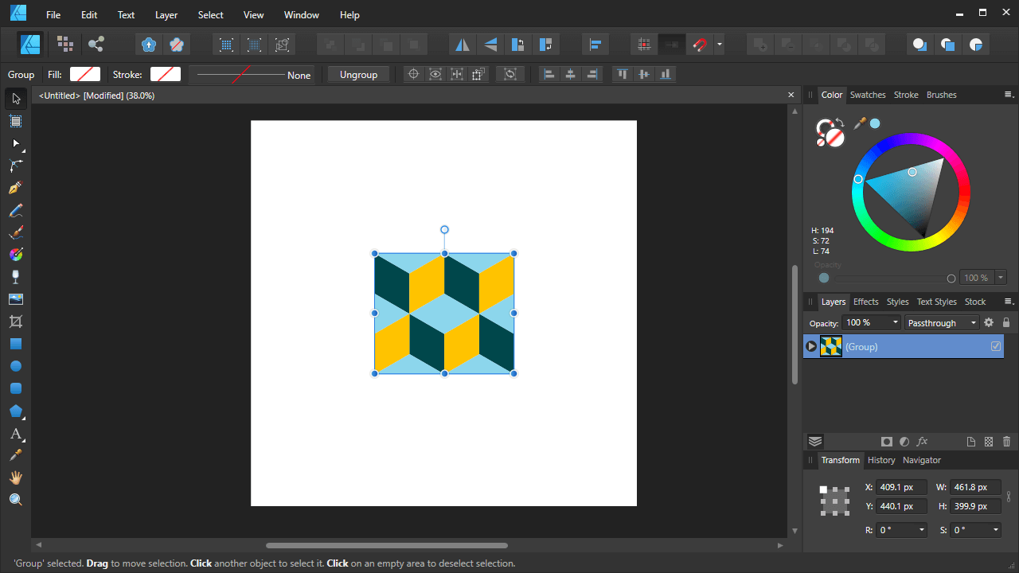Switch to the Effects tab
The image size is (1019, 573).
click(866, 302)
